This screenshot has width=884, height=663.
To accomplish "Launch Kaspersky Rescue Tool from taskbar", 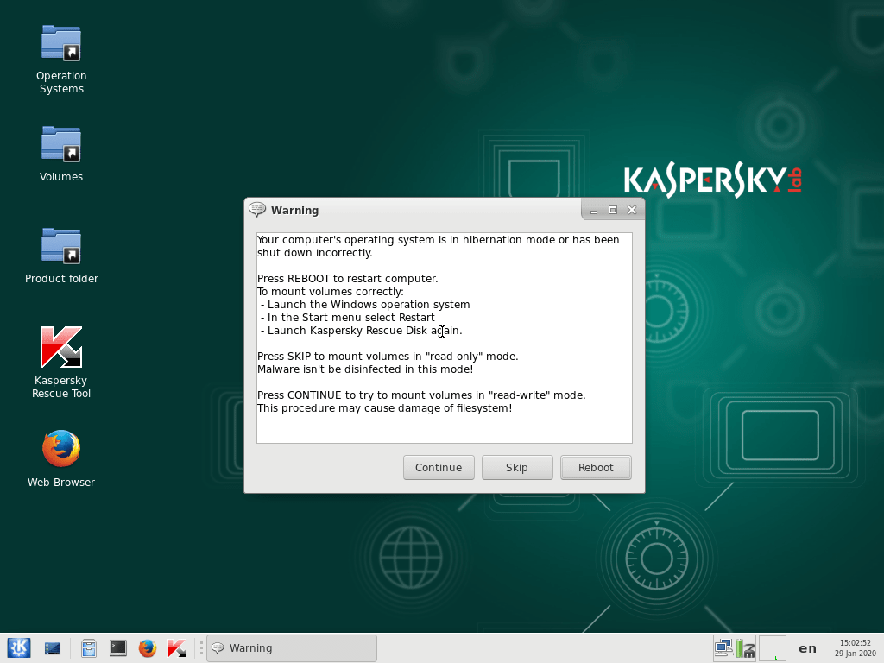I will 176,648.
